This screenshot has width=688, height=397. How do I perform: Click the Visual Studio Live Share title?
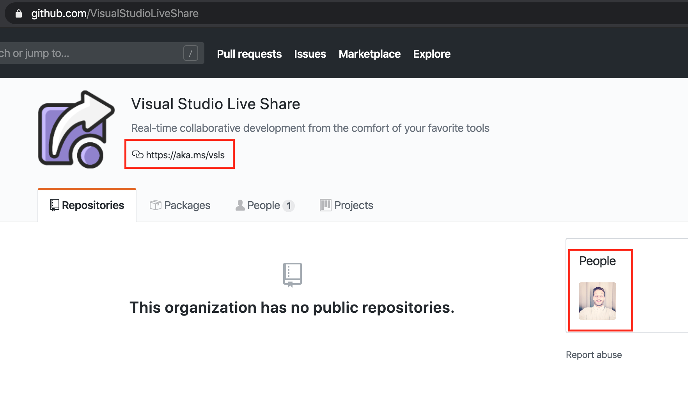coord(216,104)
